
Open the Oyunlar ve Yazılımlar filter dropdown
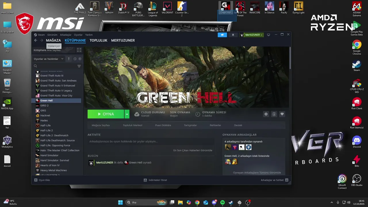coord(49,59)
